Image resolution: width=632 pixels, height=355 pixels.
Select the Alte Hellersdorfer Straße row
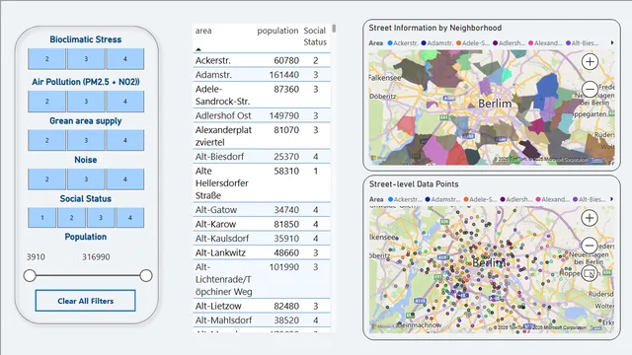(x=262, y=183)
